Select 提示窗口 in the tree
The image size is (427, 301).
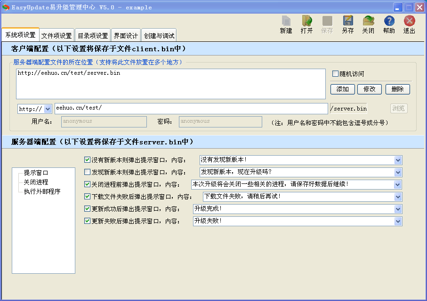[36, 173]
